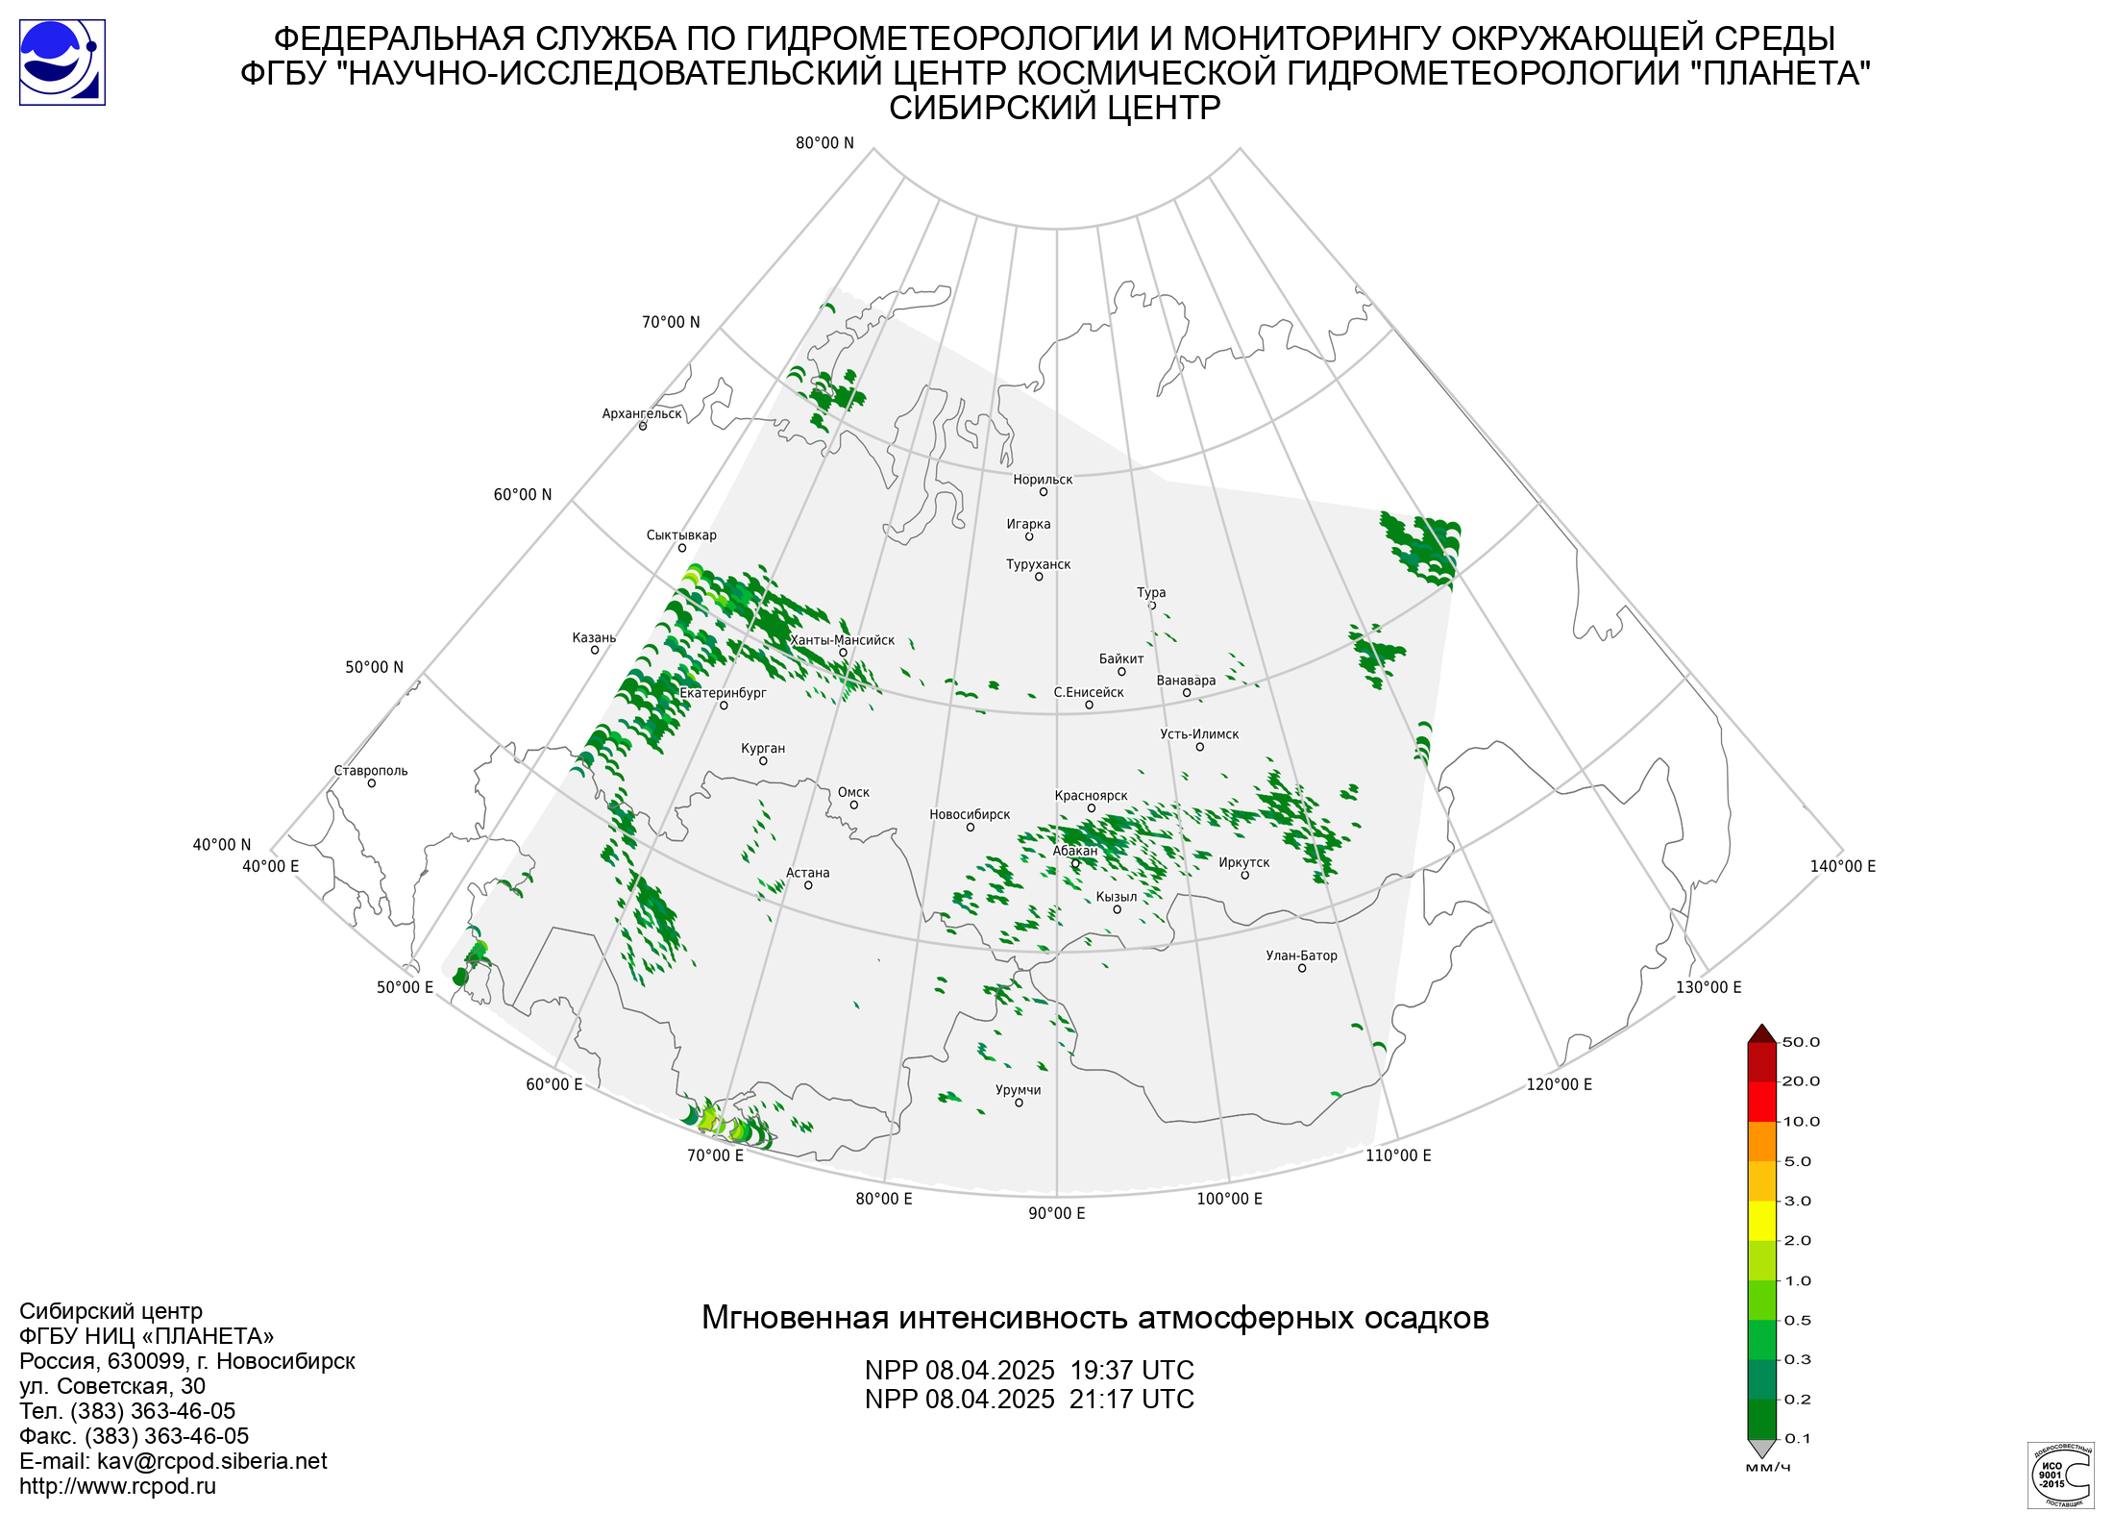Click the bright red 10.0–20.0 legend swatch

pyautogui.click(x=1761, y=1102)
